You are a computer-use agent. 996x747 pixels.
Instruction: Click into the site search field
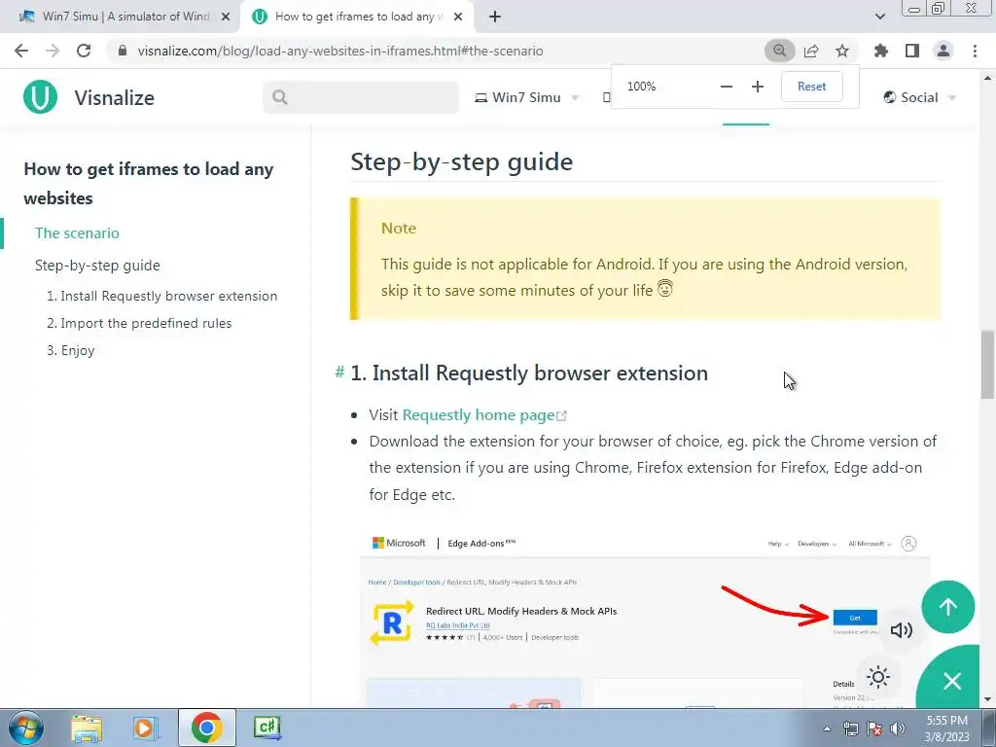361,97
